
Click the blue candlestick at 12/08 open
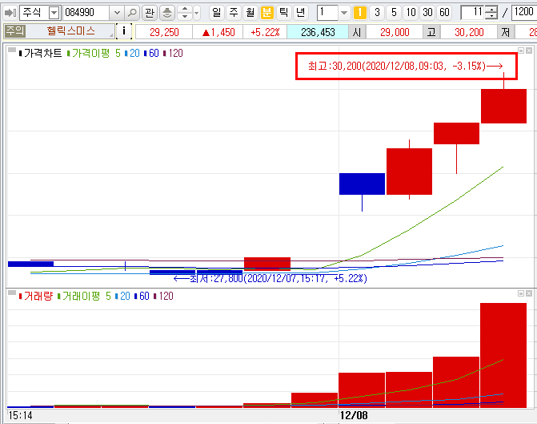pyautogui.click(x=362, y=184)
